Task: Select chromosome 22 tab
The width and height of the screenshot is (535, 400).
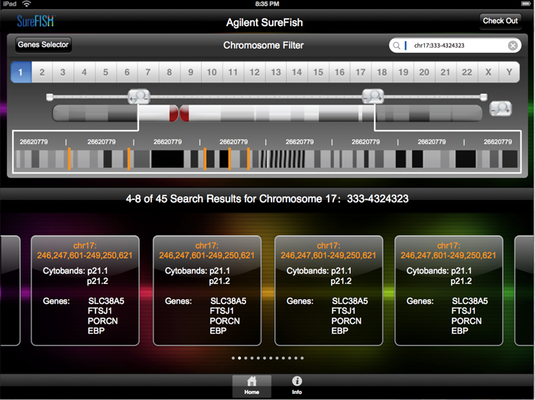Action: click(467, 73)
